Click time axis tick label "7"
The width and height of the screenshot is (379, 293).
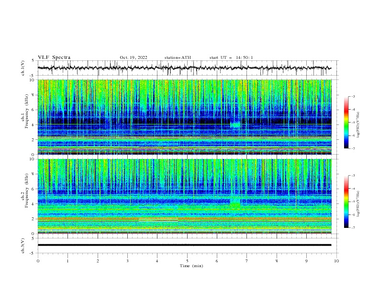247,261
